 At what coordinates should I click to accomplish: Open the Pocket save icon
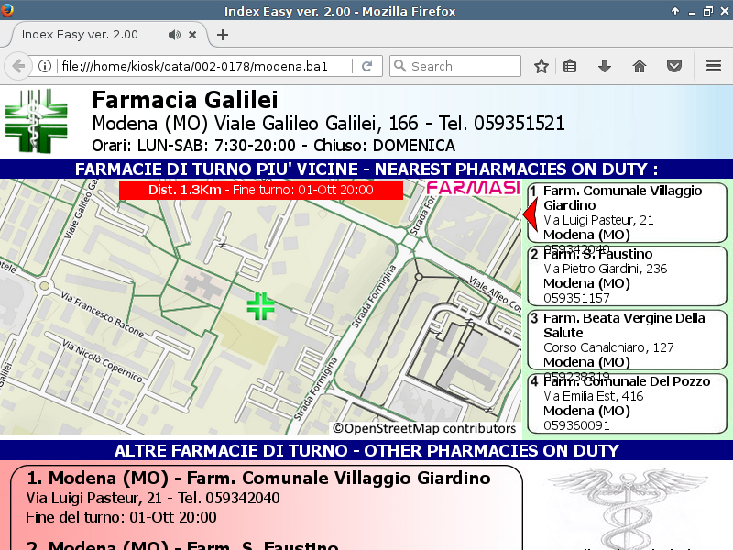point(673,66)
